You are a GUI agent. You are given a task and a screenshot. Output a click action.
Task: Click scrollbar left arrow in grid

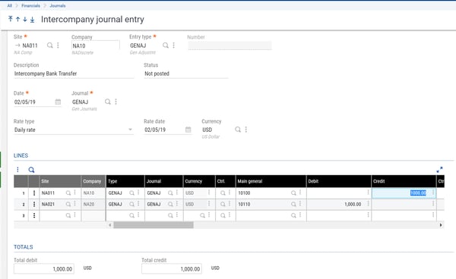click(110, 224)
